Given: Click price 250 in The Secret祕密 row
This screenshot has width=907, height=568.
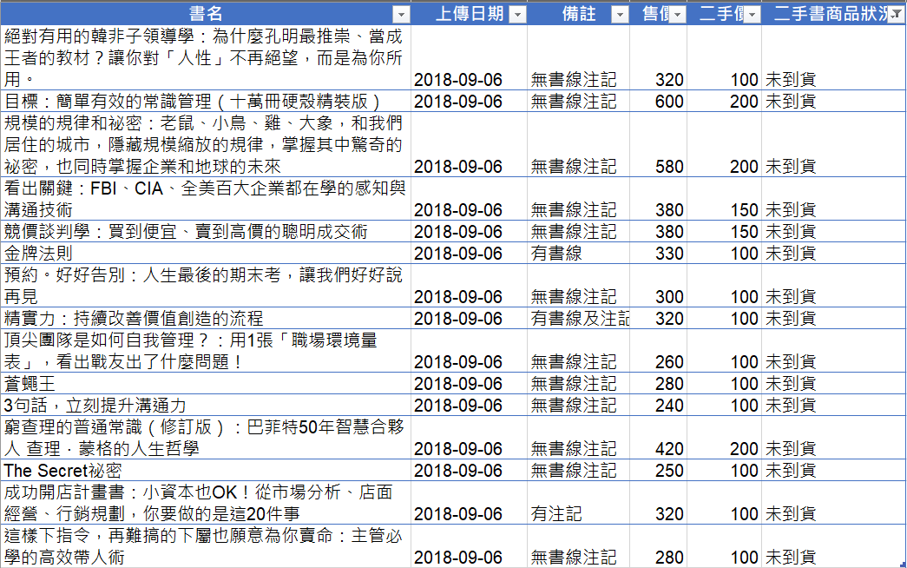Looking at the screenshot, I should click(669, 471).
